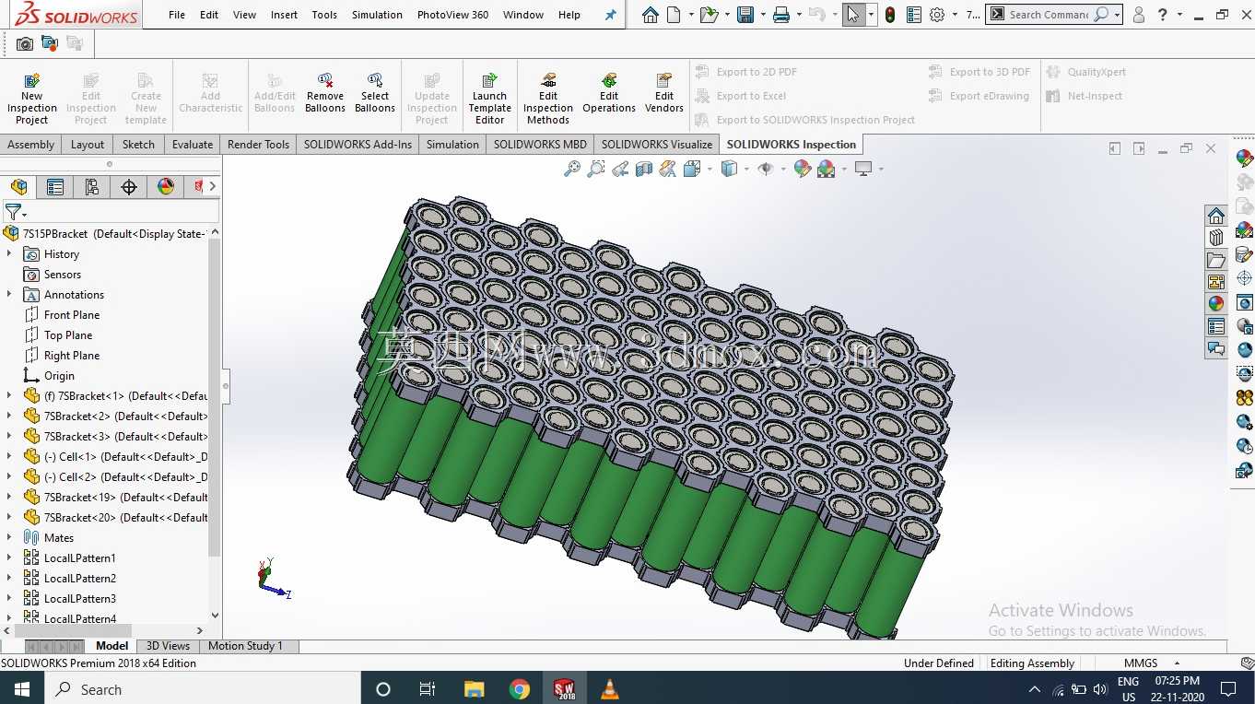Open the SOLIDWORKS Resources task pane tab
1255x704 pixels.
(1216, 217)
